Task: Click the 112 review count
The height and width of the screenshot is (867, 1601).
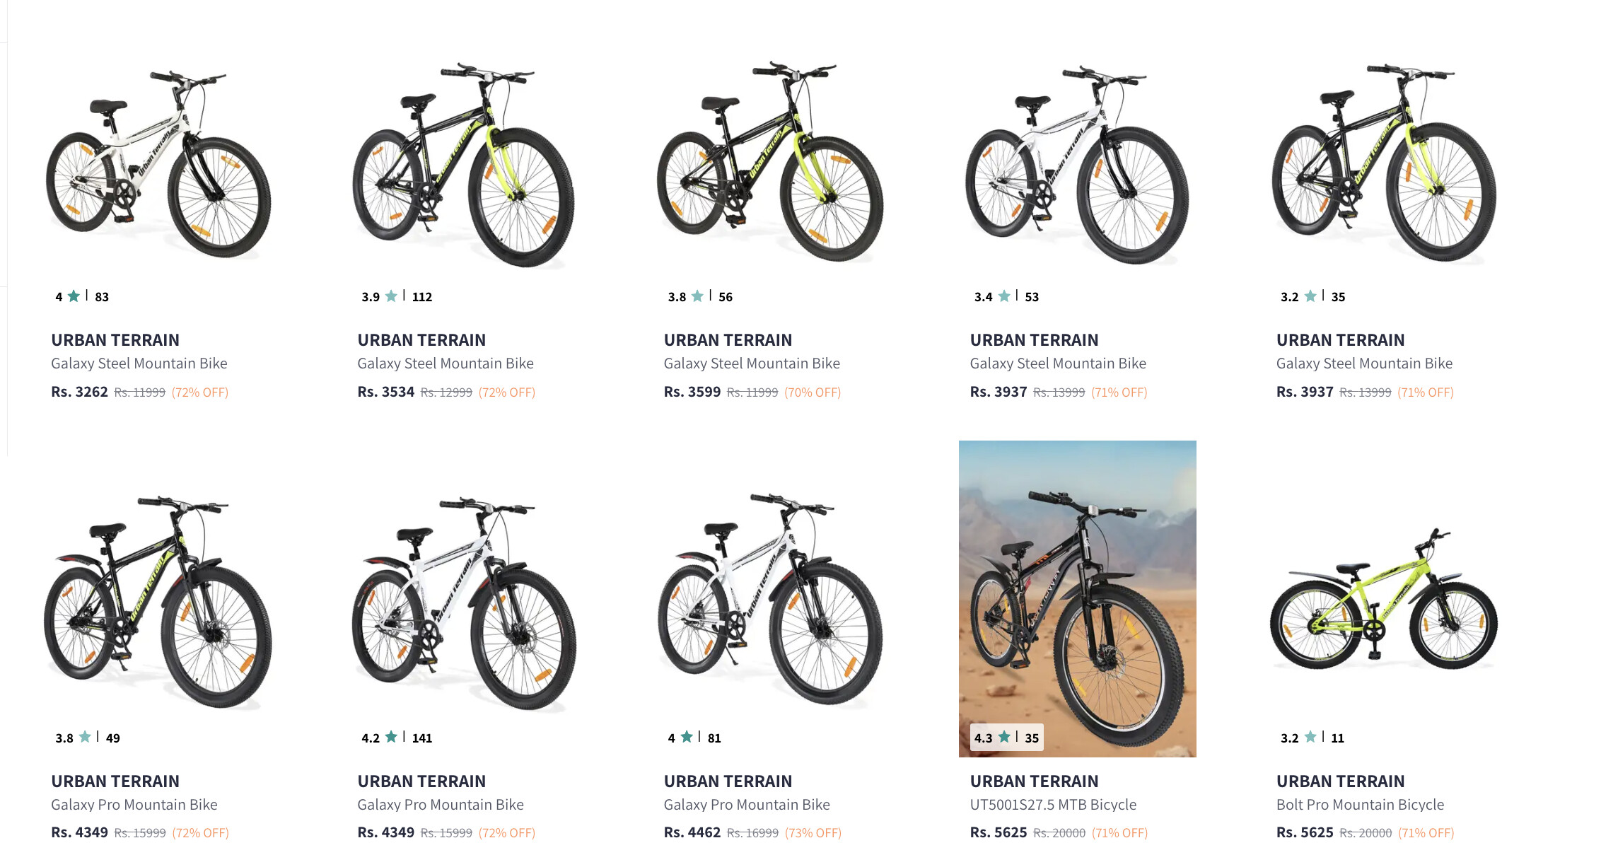Action: (422, 297)
